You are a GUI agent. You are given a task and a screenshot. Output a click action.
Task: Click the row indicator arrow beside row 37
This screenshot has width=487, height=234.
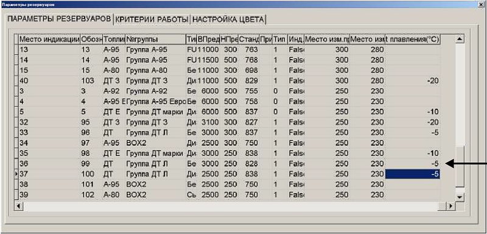17,174
